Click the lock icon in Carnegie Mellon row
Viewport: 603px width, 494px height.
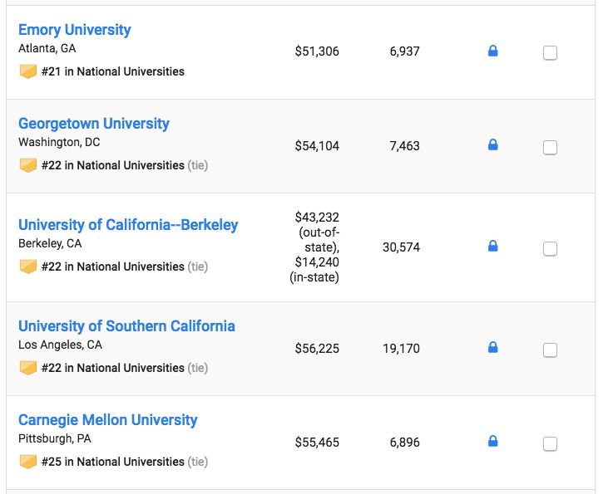point(492,442)
